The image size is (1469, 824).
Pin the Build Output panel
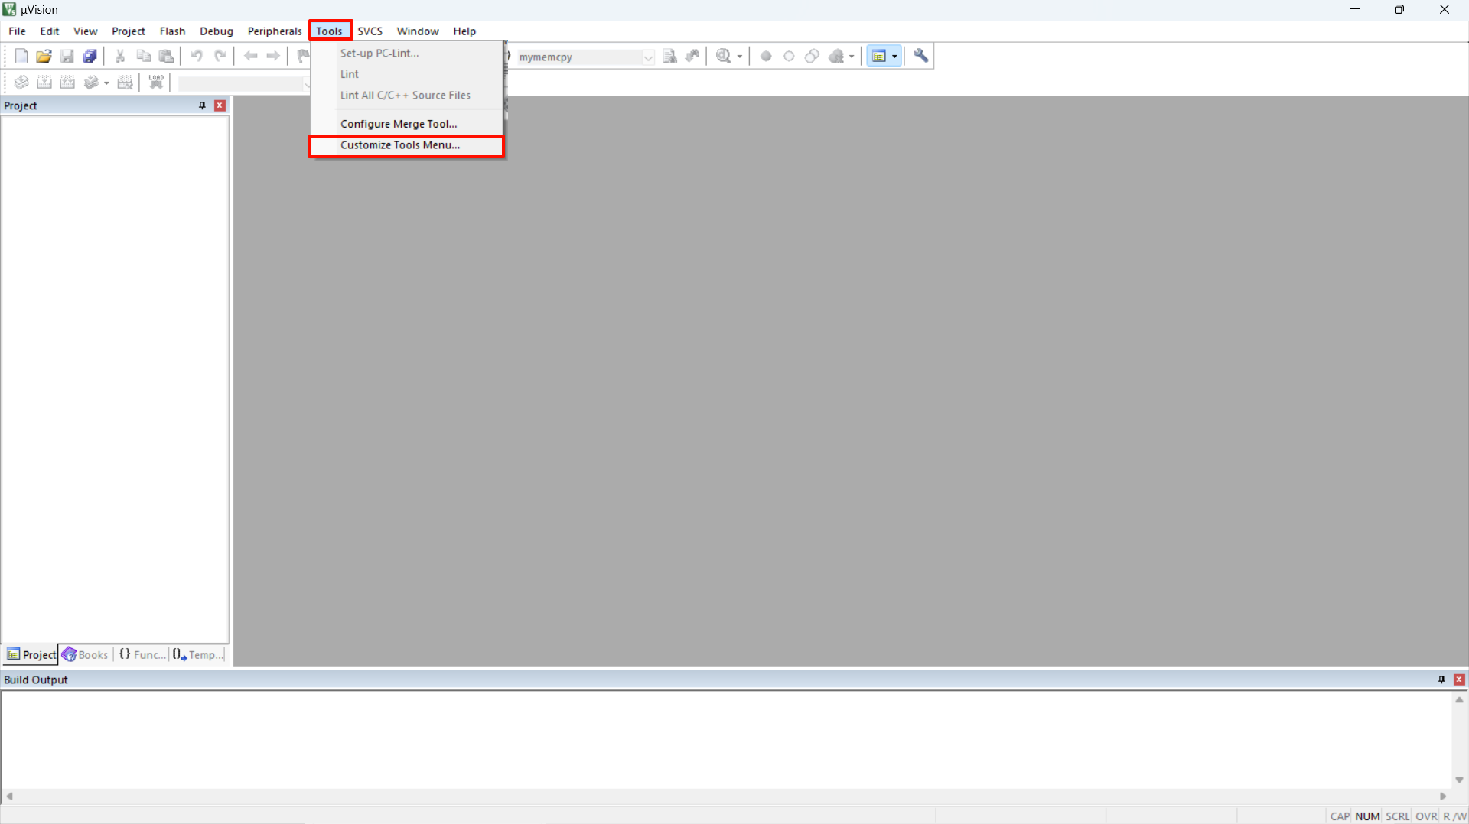point(1441,680)
